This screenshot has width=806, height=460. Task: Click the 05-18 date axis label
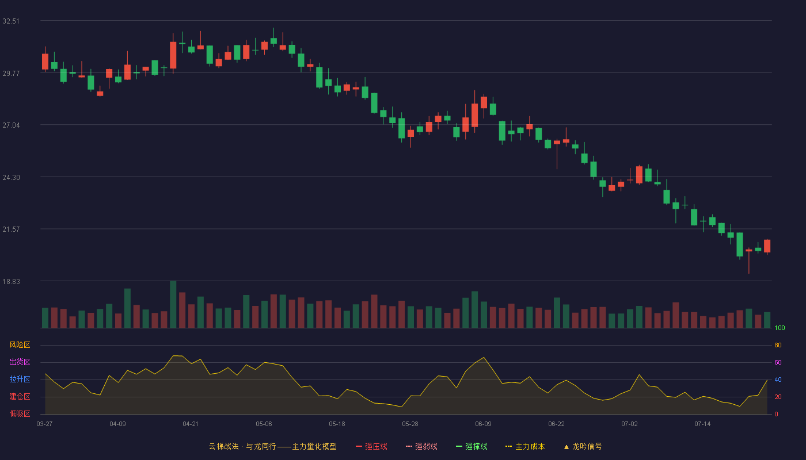tap(337, 424)
